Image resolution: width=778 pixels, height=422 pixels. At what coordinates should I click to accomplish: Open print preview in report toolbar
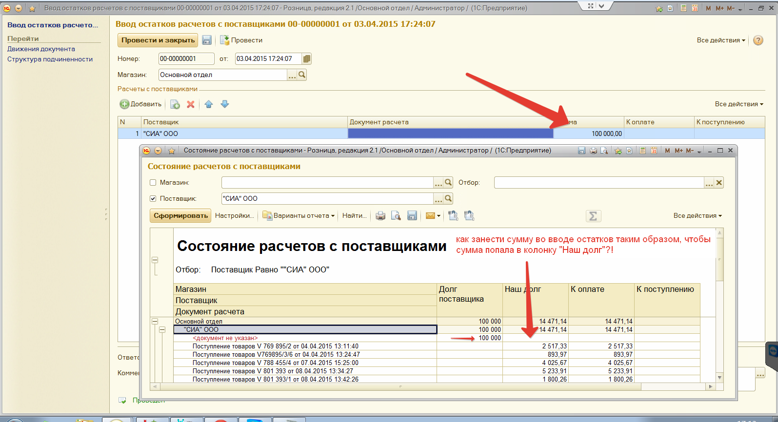396,216
